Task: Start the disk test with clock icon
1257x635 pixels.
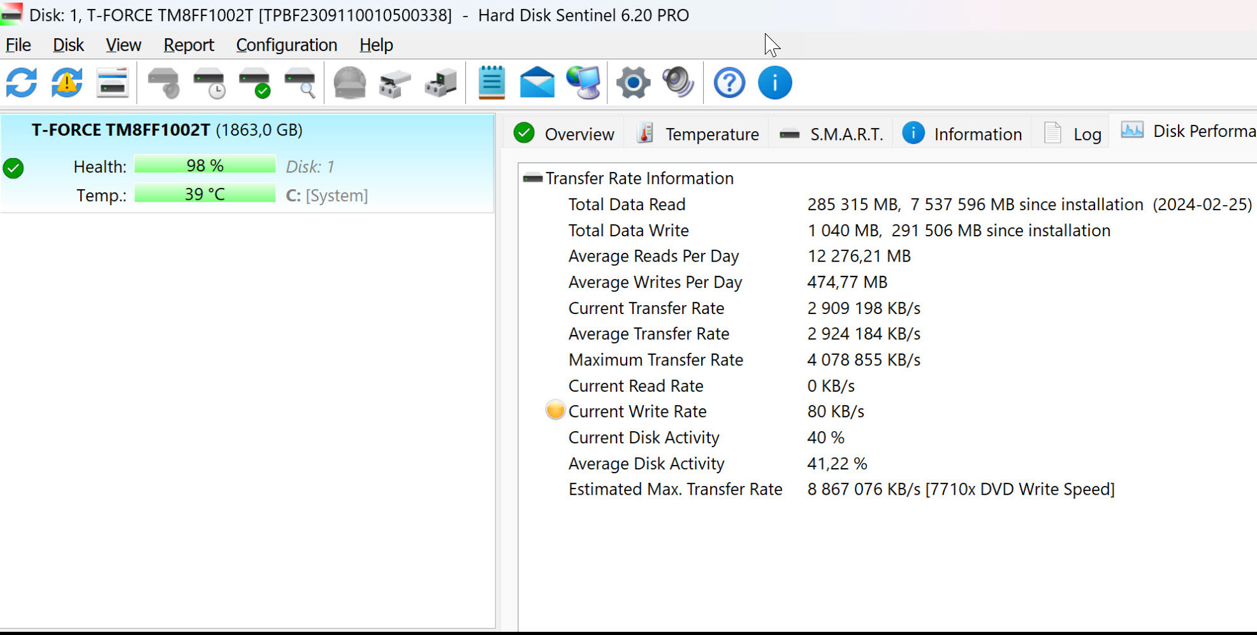Action: point(209,83)
